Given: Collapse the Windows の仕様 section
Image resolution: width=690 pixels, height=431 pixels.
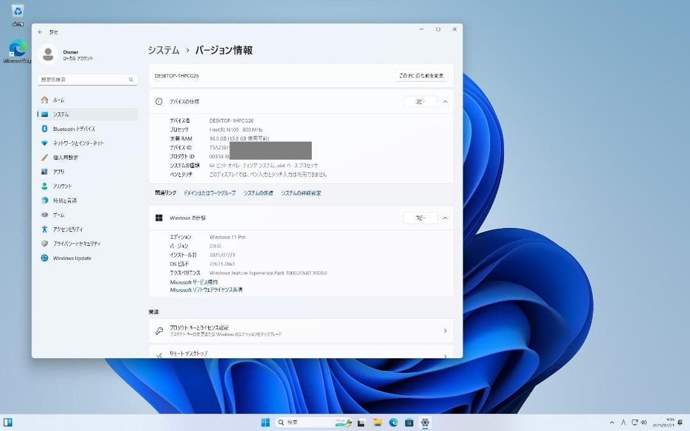Looking at the screenshot, I should (445, 218).
